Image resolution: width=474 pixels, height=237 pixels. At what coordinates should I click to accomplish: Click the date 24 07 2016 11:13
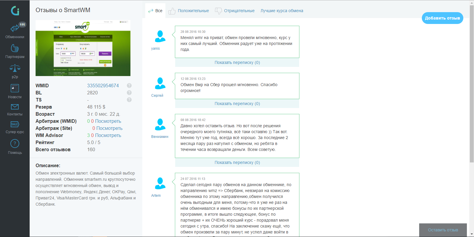pos(193,179)
